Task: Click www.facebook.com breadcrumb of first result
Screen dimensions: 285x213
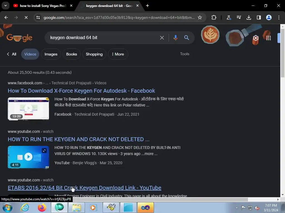Action: pyautogui.click(x=25, y=83)
